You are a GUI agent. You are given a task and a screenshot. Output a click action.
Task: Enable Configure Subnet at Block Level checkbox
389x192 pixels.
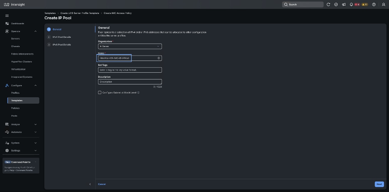(100, 93)
